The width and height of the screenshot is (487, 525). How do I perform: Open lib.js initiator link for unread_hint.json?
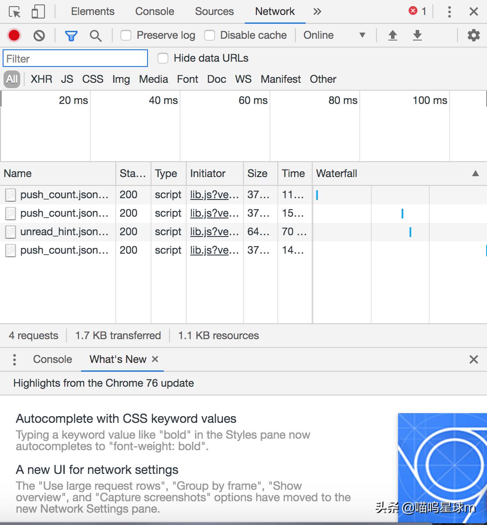click(214, 232)
